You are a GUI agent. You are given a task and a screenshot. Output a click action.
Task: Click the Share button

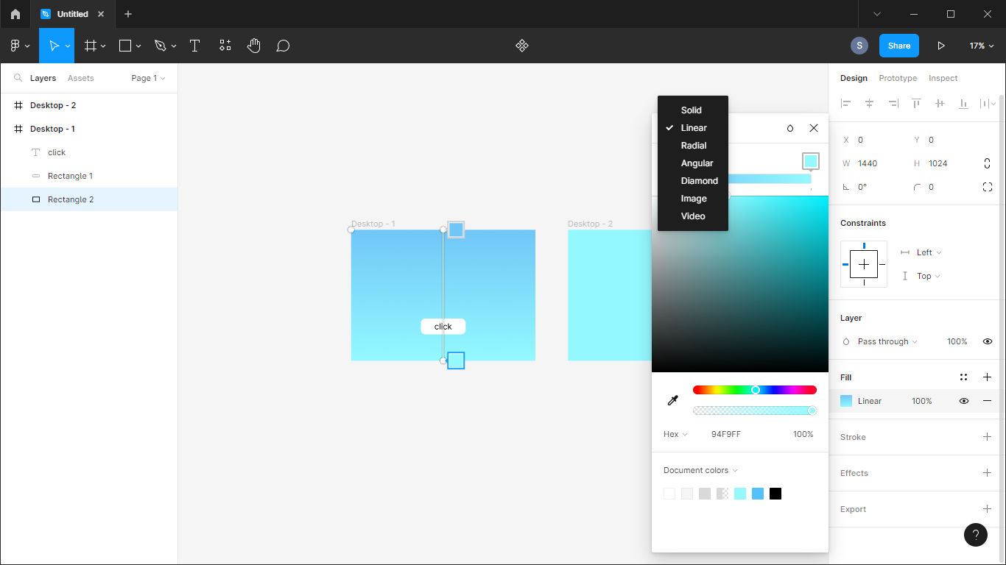[x=899, y=46]
